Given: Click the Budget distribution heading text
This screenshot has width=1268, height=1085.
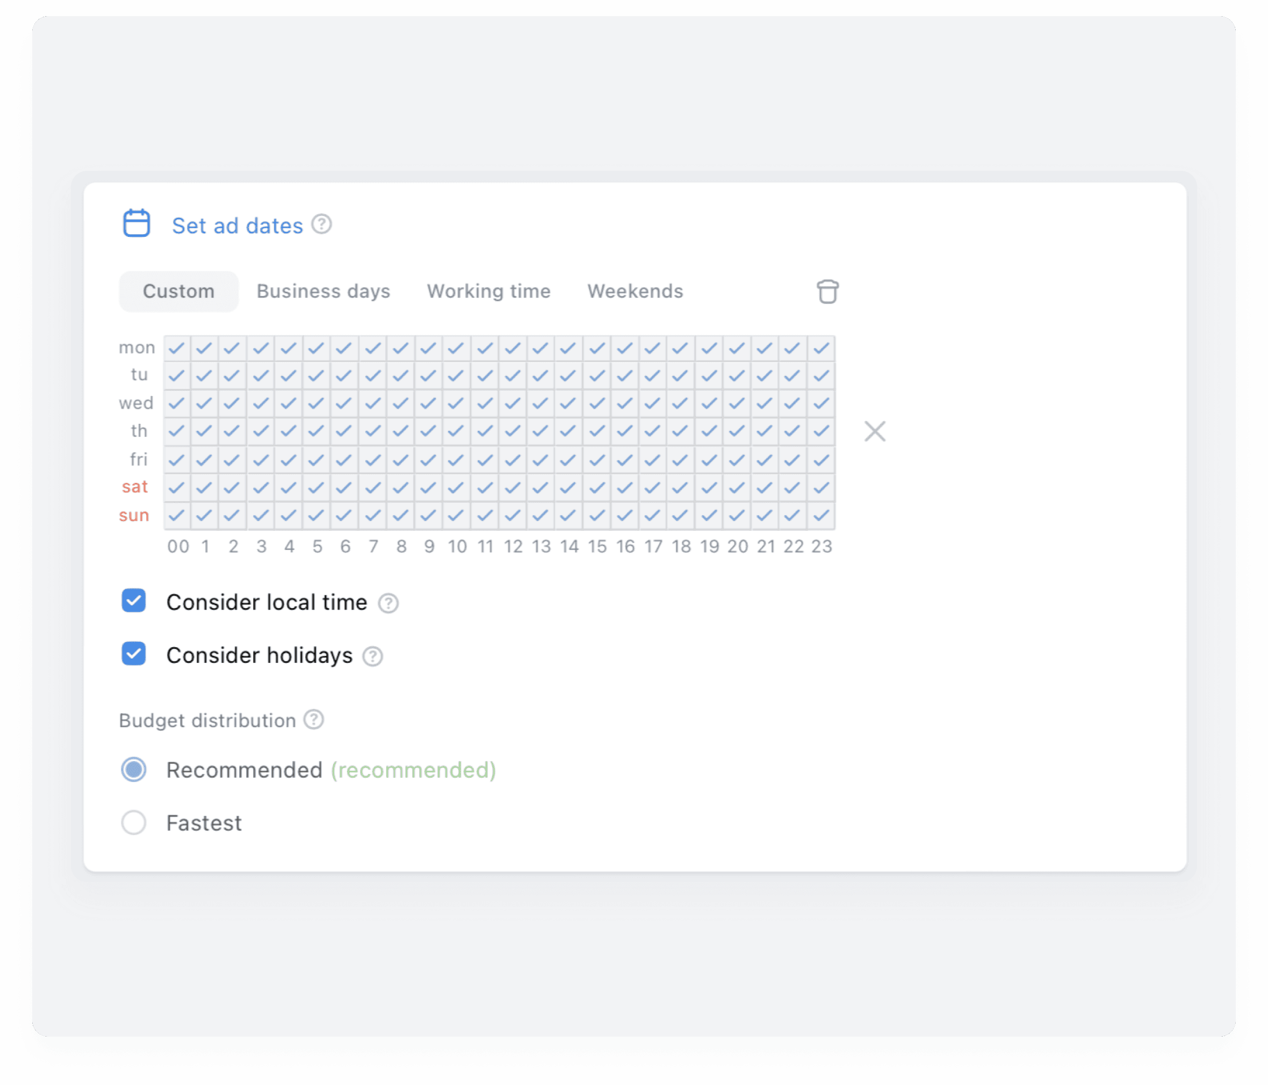Looking at the screenshot, I should [x=207, y=721].
